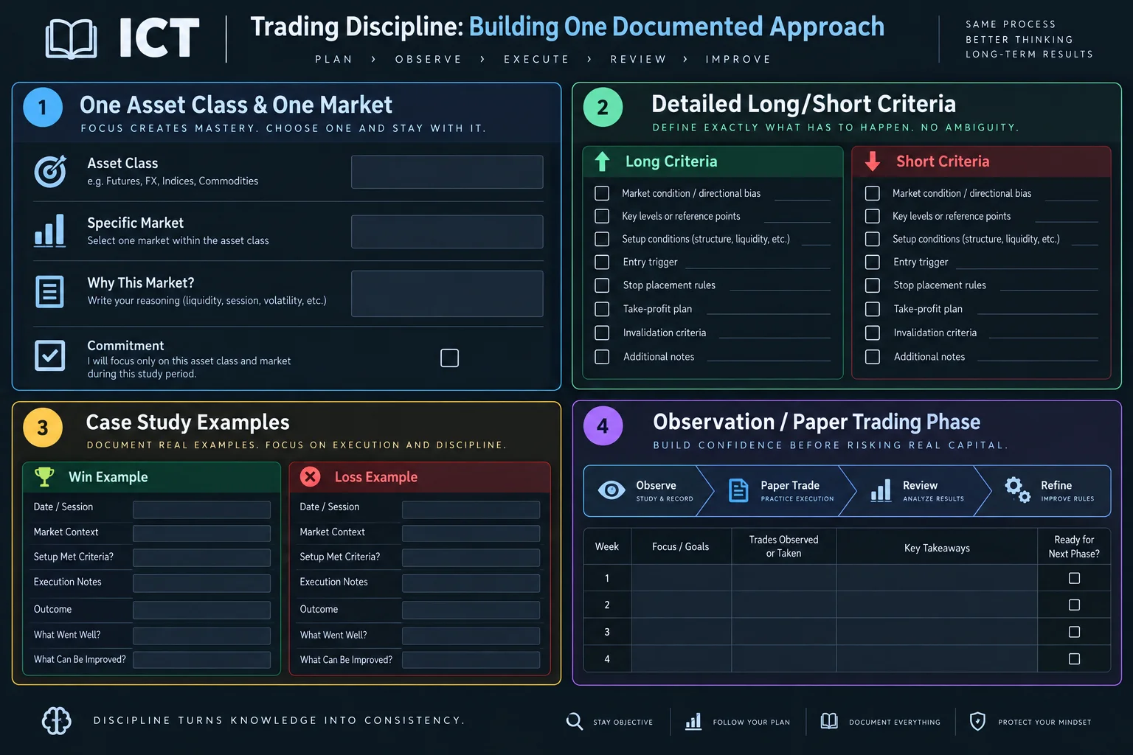Click Win Example Date / Session field

click(x=201, y=509)
